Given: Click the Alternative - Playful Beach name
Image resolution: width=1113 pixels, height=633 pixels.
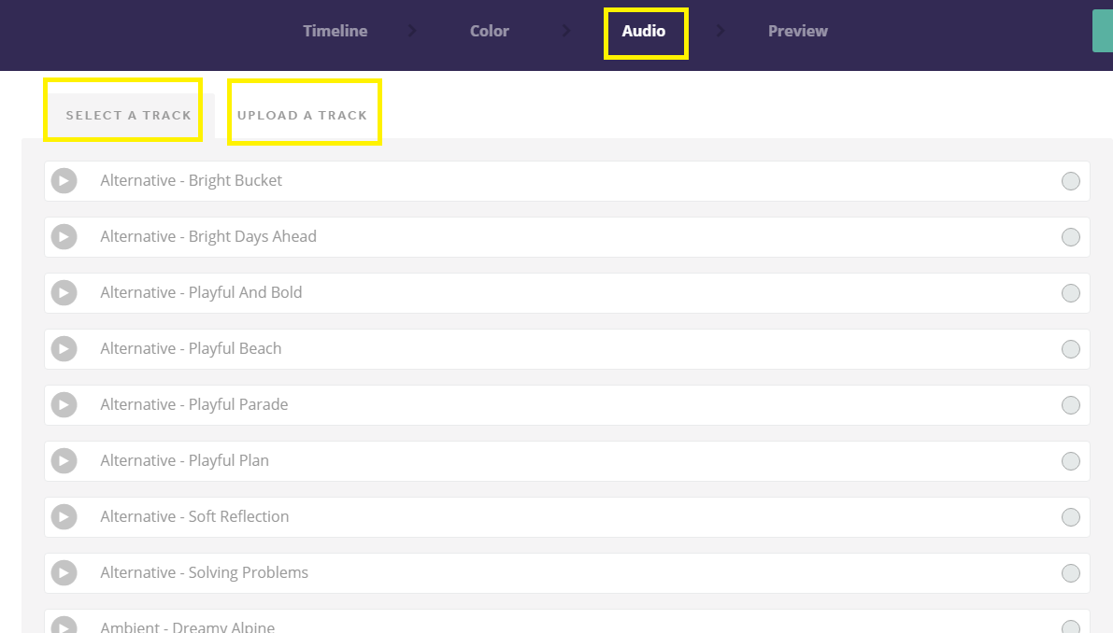Looking at the screenshot, I should coord(191,349).
